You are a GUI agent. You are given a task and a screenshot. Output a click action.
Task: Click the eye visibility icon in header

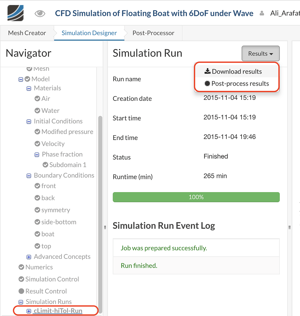click(40, 13)
